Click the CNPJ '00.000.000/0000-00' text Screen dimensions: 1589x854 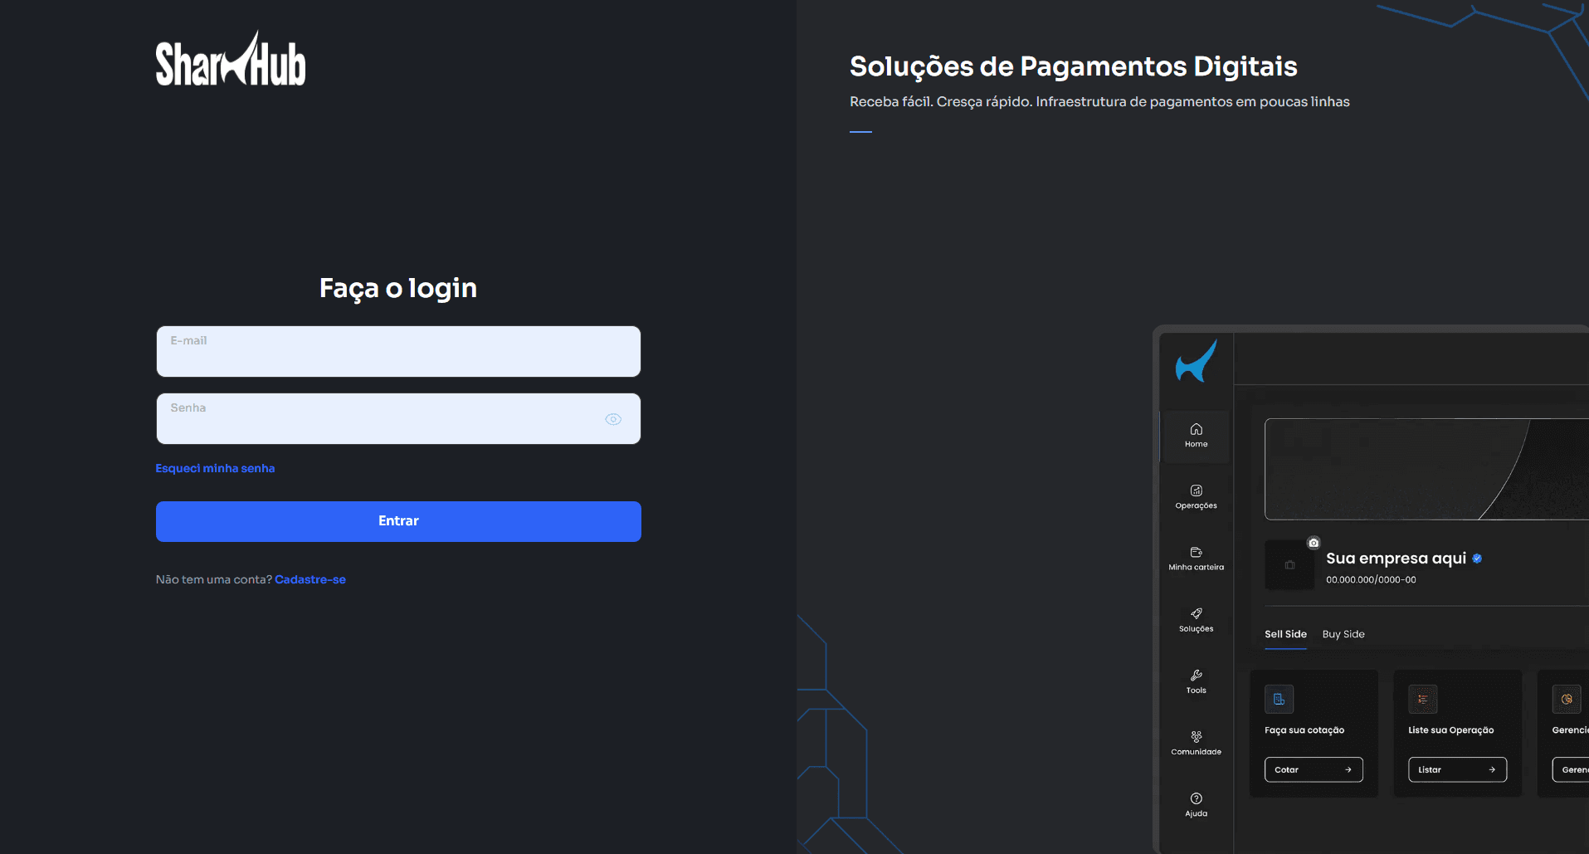click(1371, 580)
